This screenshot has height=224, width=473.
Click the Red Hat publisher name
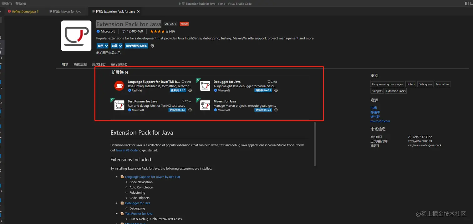[x=137, y=90]
